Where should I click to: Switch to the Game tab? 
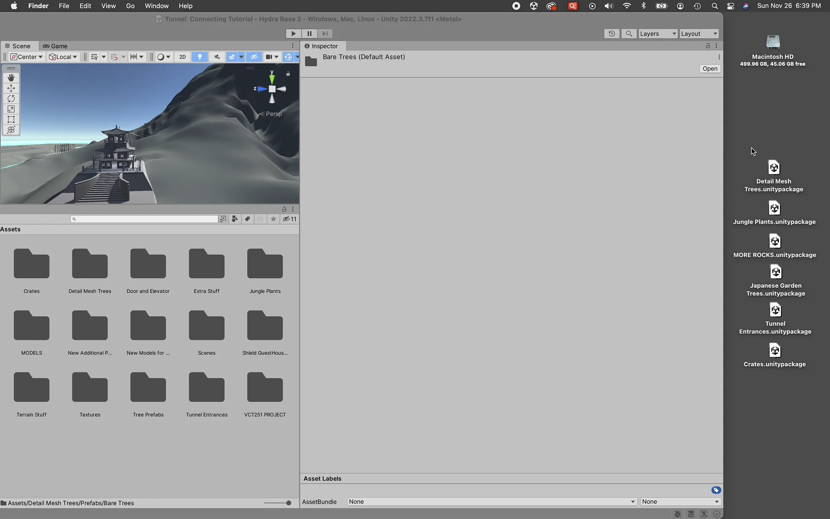pyautogui.click(x=55, y=46)
